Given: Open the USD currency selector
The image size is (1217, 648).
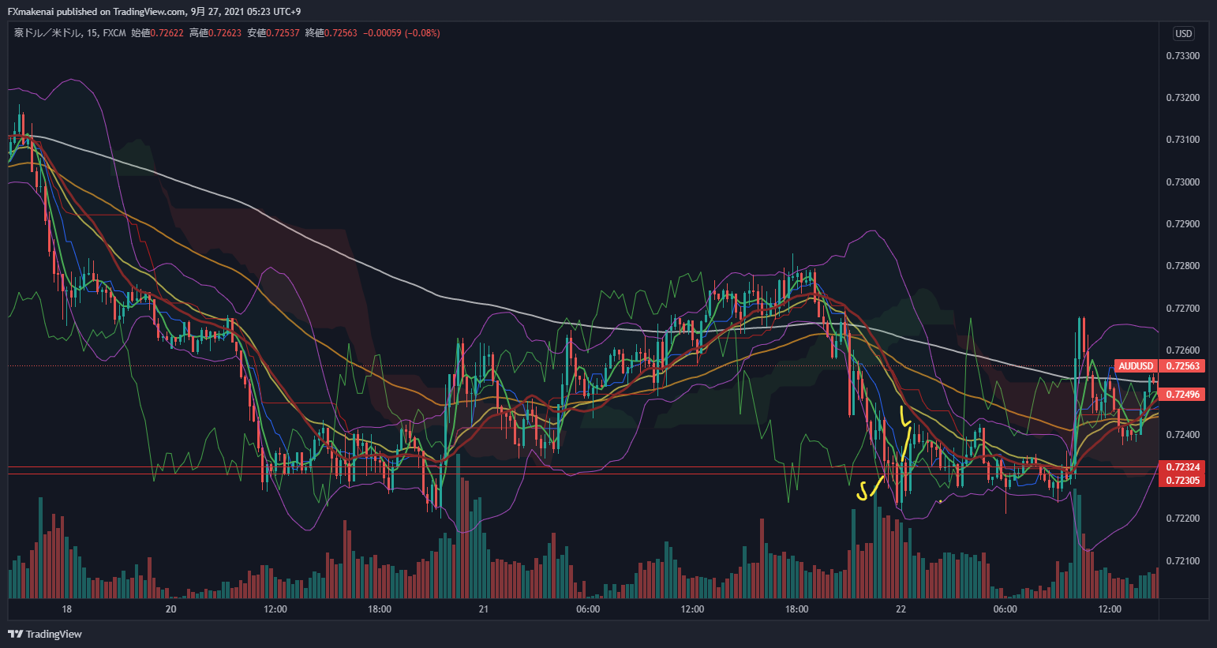Looking at the screenshot, I should point(1183,33).
